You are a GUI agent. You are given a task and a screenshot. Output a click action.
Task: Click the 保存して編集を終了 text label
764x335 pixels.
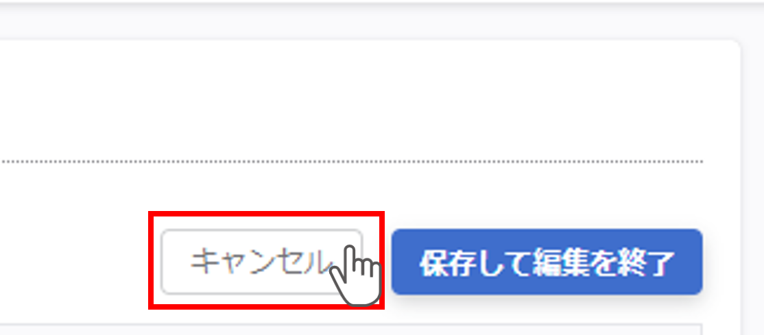point(547,263)
